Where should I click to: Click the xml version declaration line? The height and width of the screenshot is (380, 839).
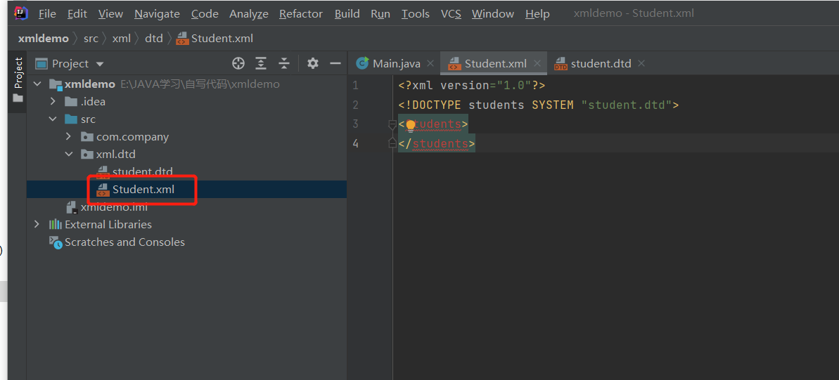[x=471, y=86]
